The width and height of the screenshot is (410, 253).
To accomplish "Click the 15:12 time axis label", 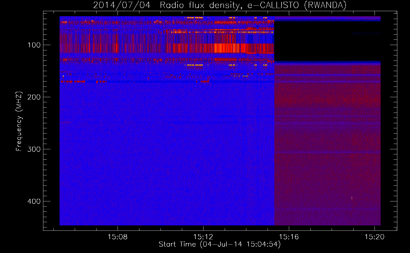I will click(x=203, y=237).
